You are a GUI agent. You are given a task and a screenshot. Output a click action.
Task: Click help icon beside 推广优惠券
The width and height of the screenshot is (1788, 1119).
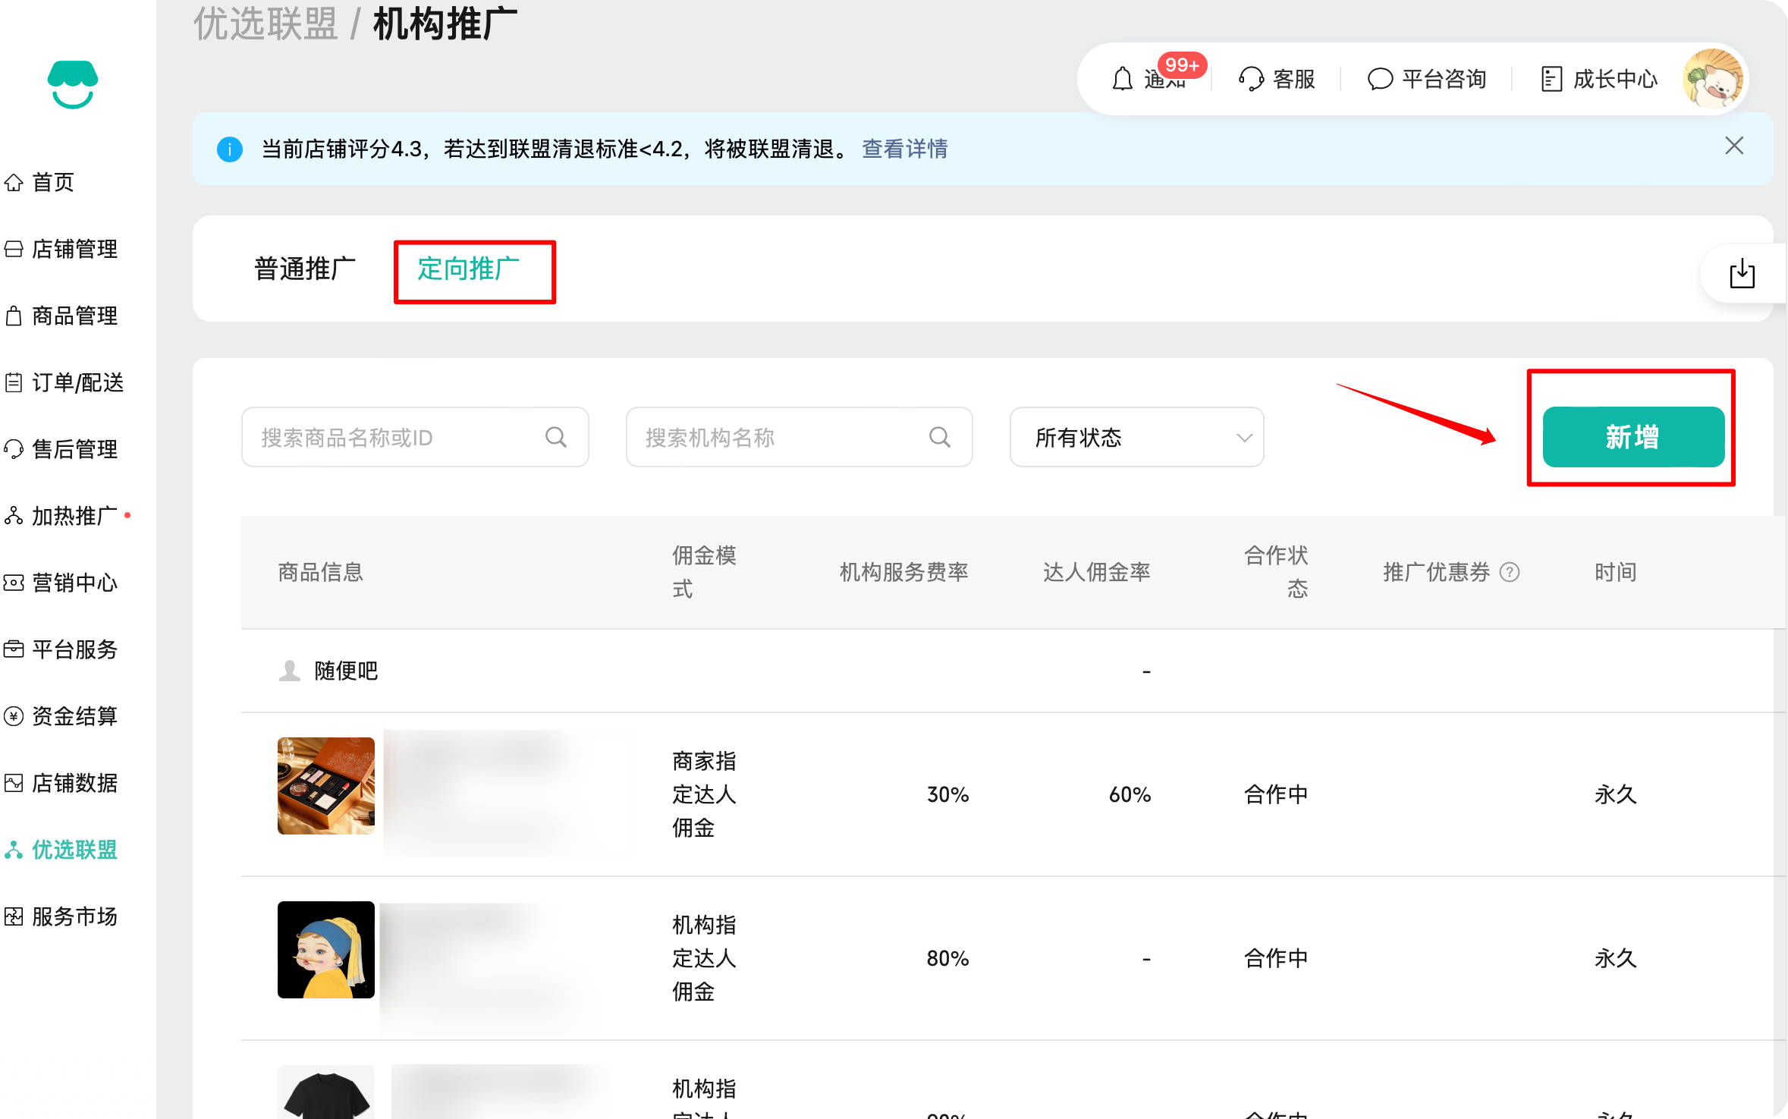click(x=1510, y=572)
